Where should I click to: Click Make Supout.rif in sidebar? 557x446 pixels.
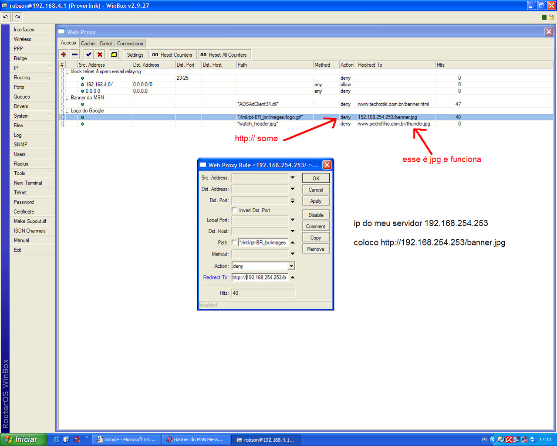(33, 221)
